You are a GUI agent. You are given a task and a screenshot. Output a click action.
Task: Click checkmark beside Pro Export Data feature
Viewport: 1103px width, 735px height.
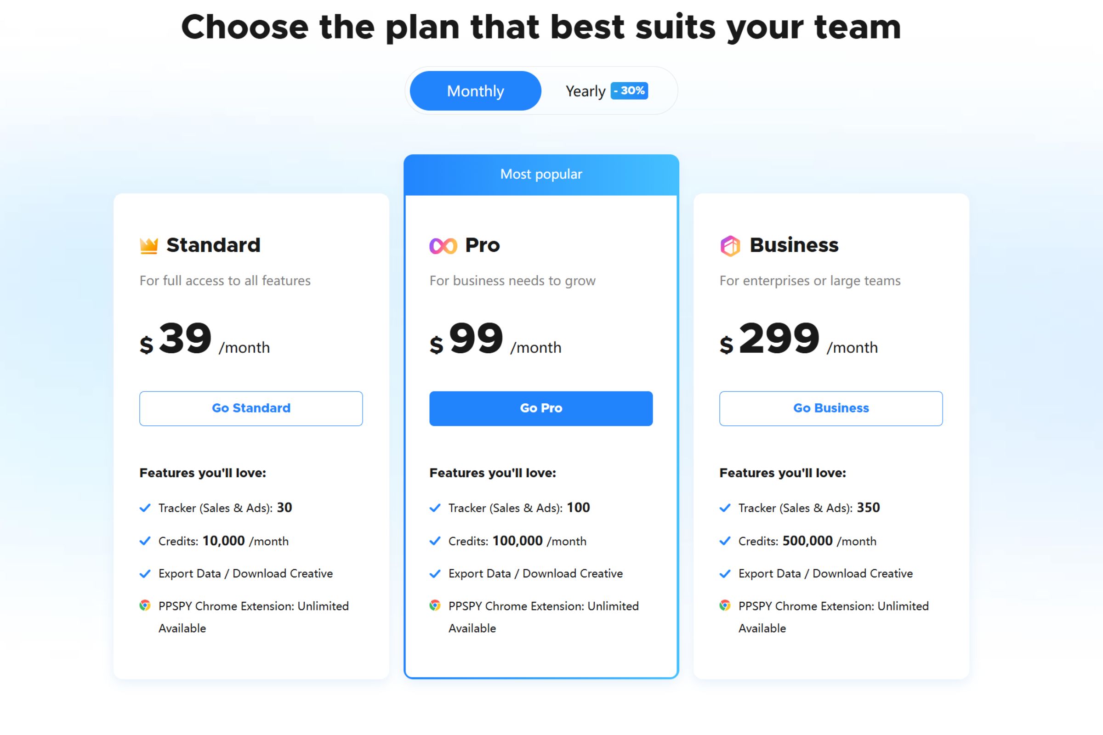[x=435, y=573]
